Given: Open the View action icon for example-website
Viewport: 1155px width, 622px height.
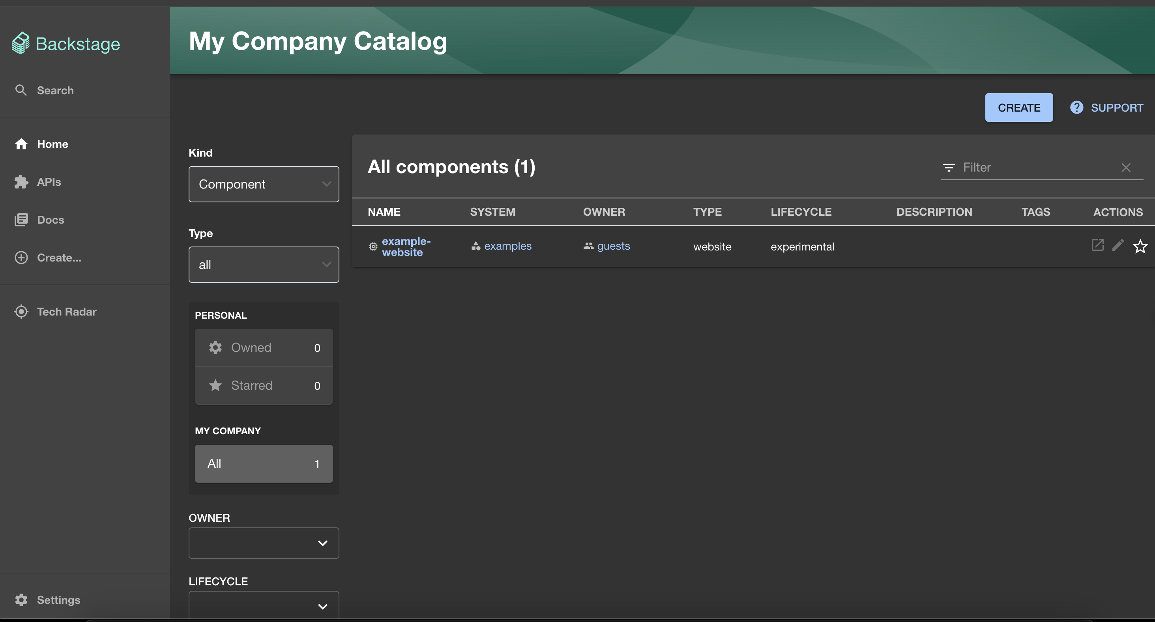Looking at the screenshot, I should click(1097, 245).
